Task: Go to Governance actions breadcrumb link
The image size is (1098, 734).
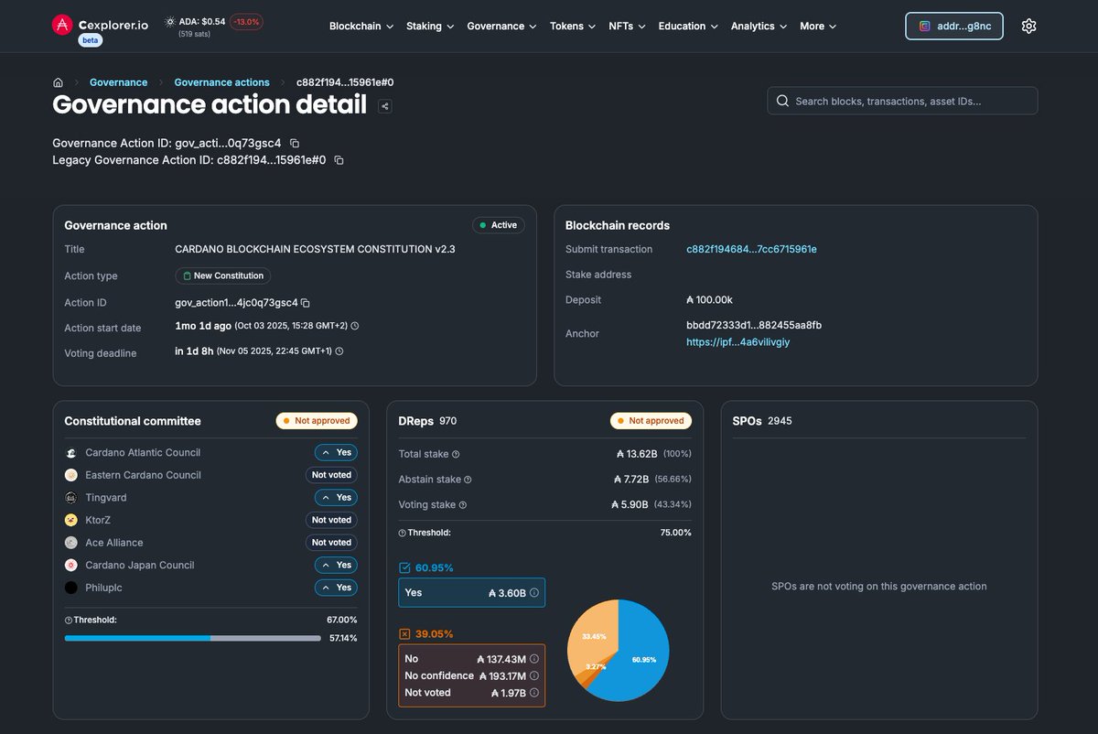Action: tap(221, 82)
